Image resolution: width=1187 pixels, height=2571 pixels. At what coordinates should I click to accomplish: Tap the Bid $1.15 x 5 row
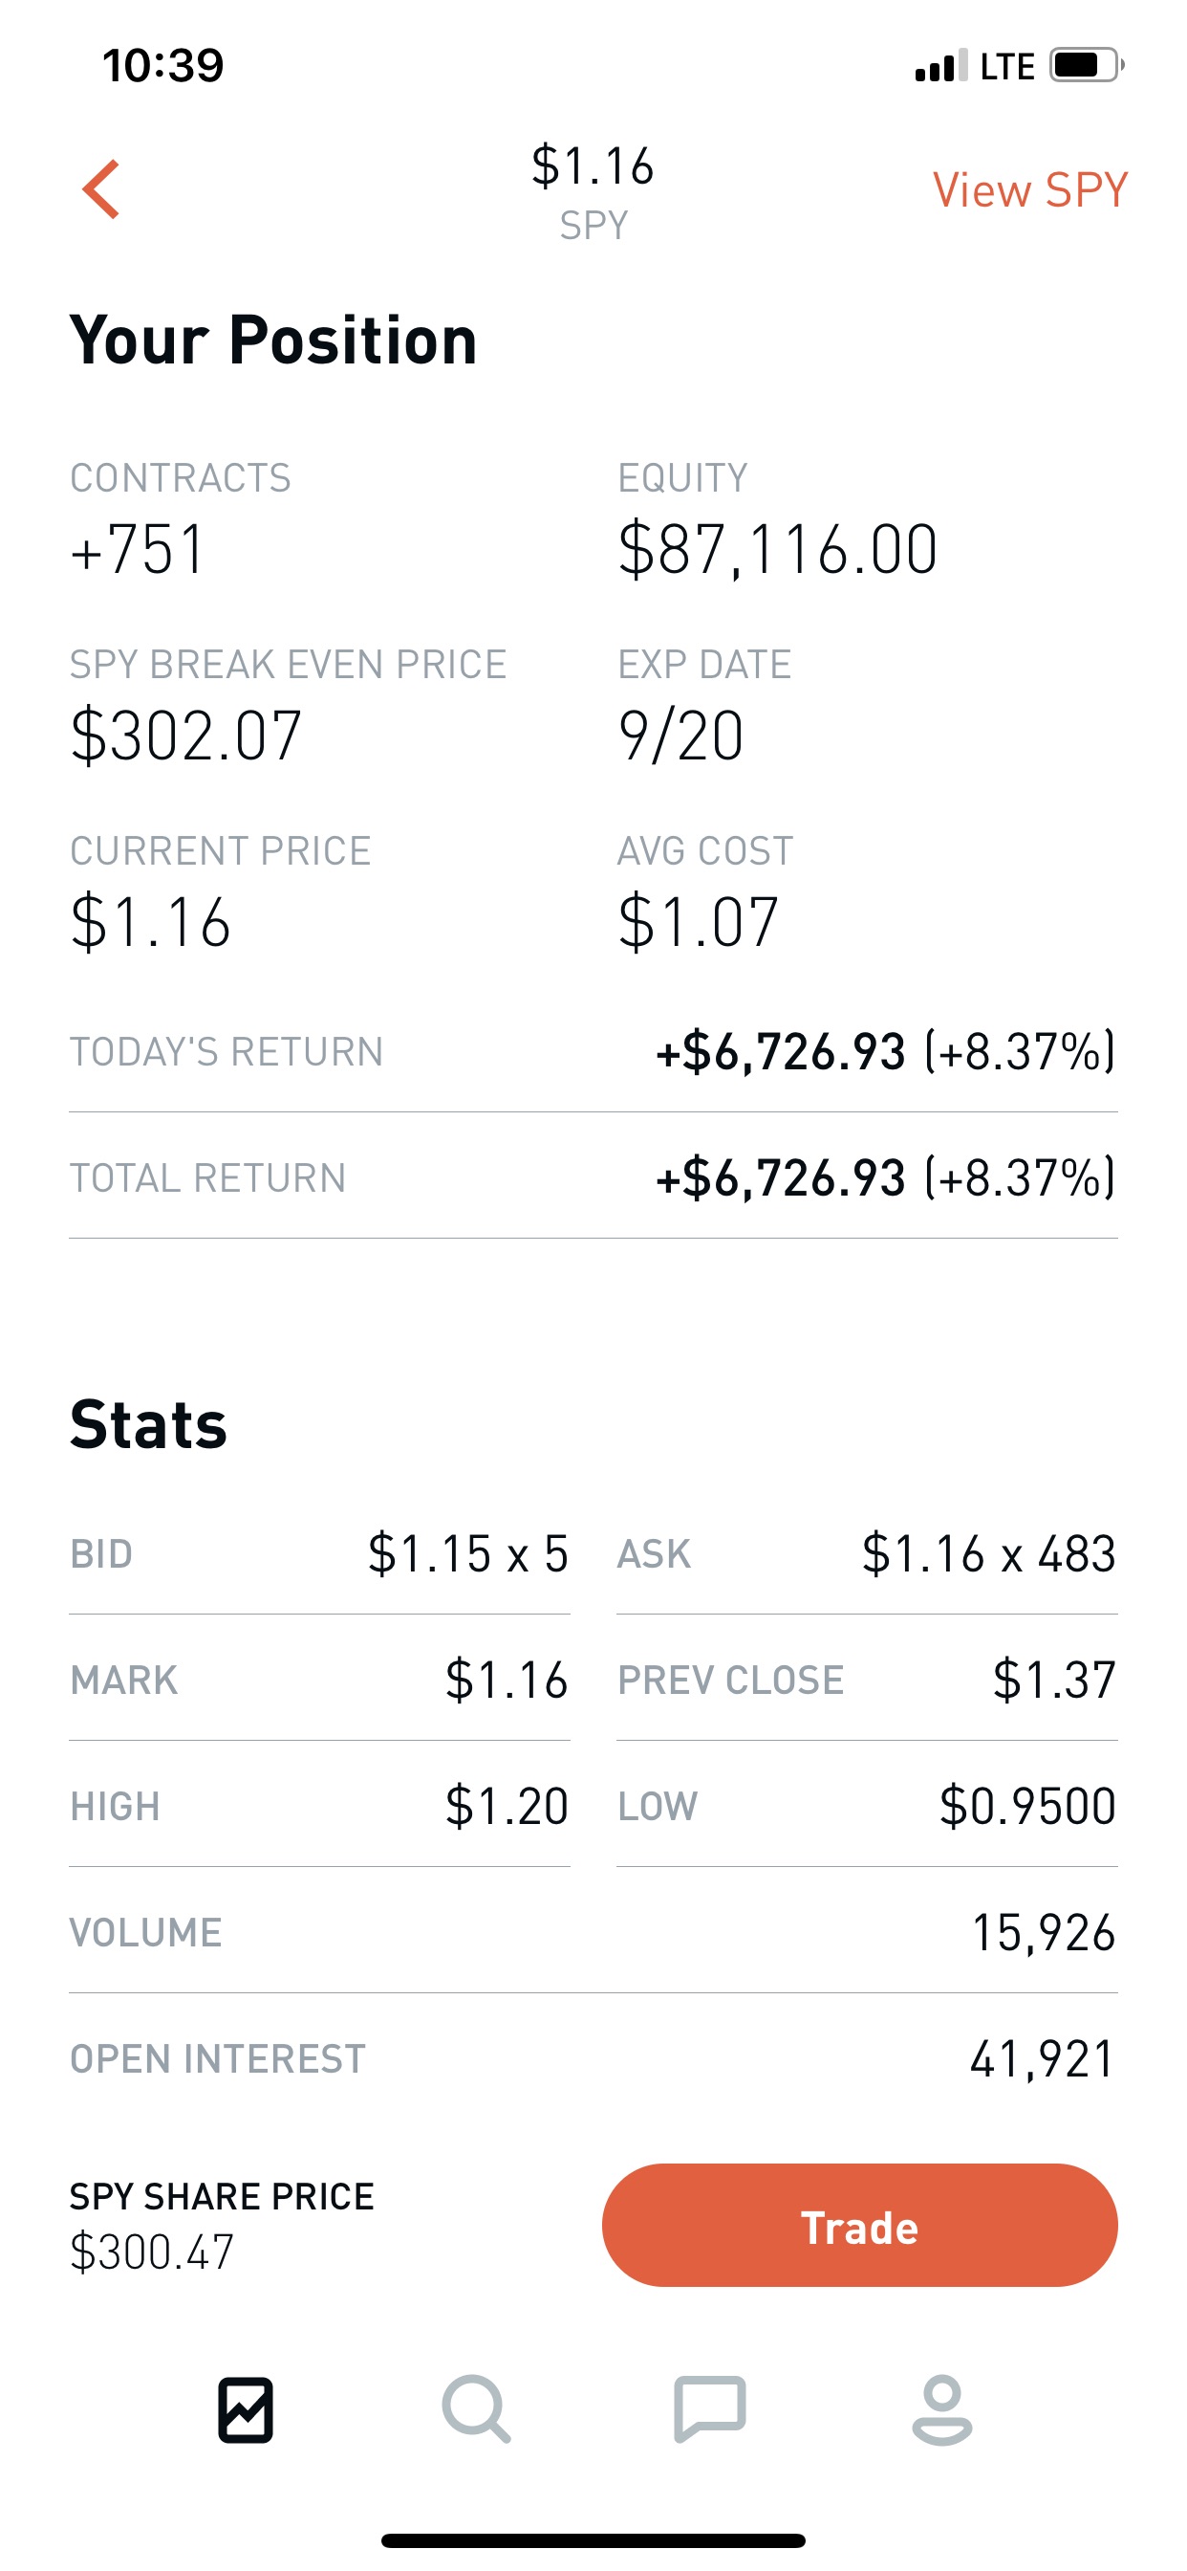(x=319, y=1554)
